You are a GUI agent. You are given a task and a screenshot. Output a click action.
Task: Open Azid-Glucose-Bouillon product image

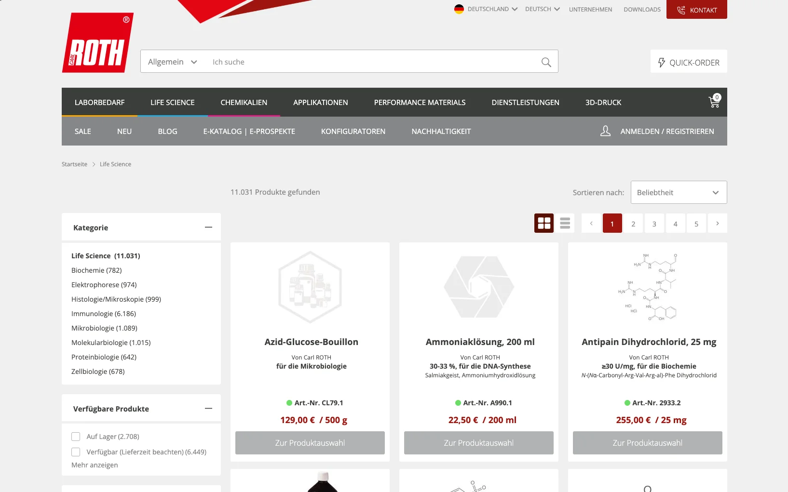[x=310, y=287]
